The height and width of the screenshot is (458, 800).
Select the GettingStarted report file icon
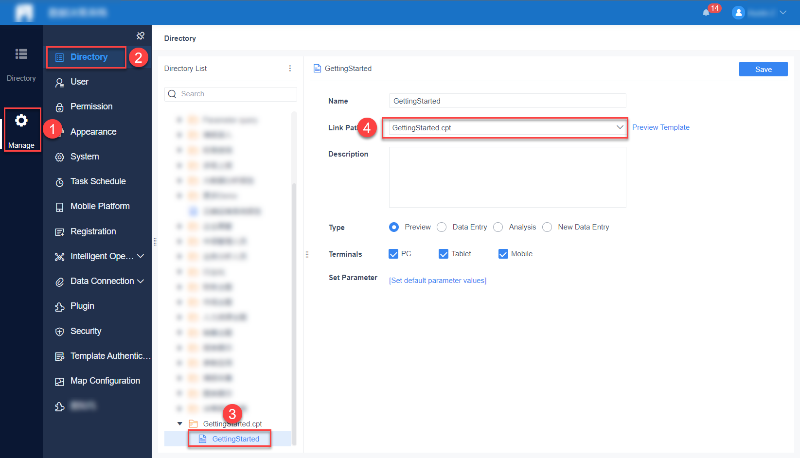coord(201,439)
